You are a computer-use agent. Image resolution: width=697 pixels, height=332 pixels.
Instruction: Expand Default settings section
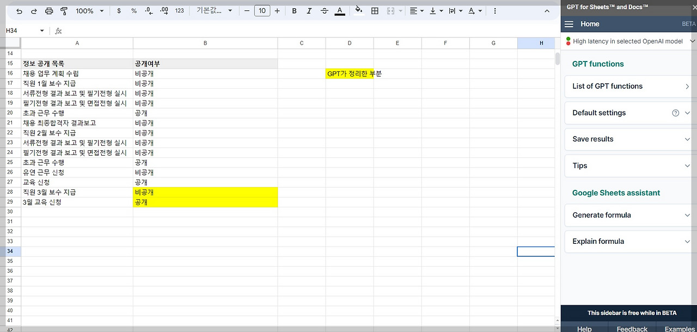coord(687,113)
